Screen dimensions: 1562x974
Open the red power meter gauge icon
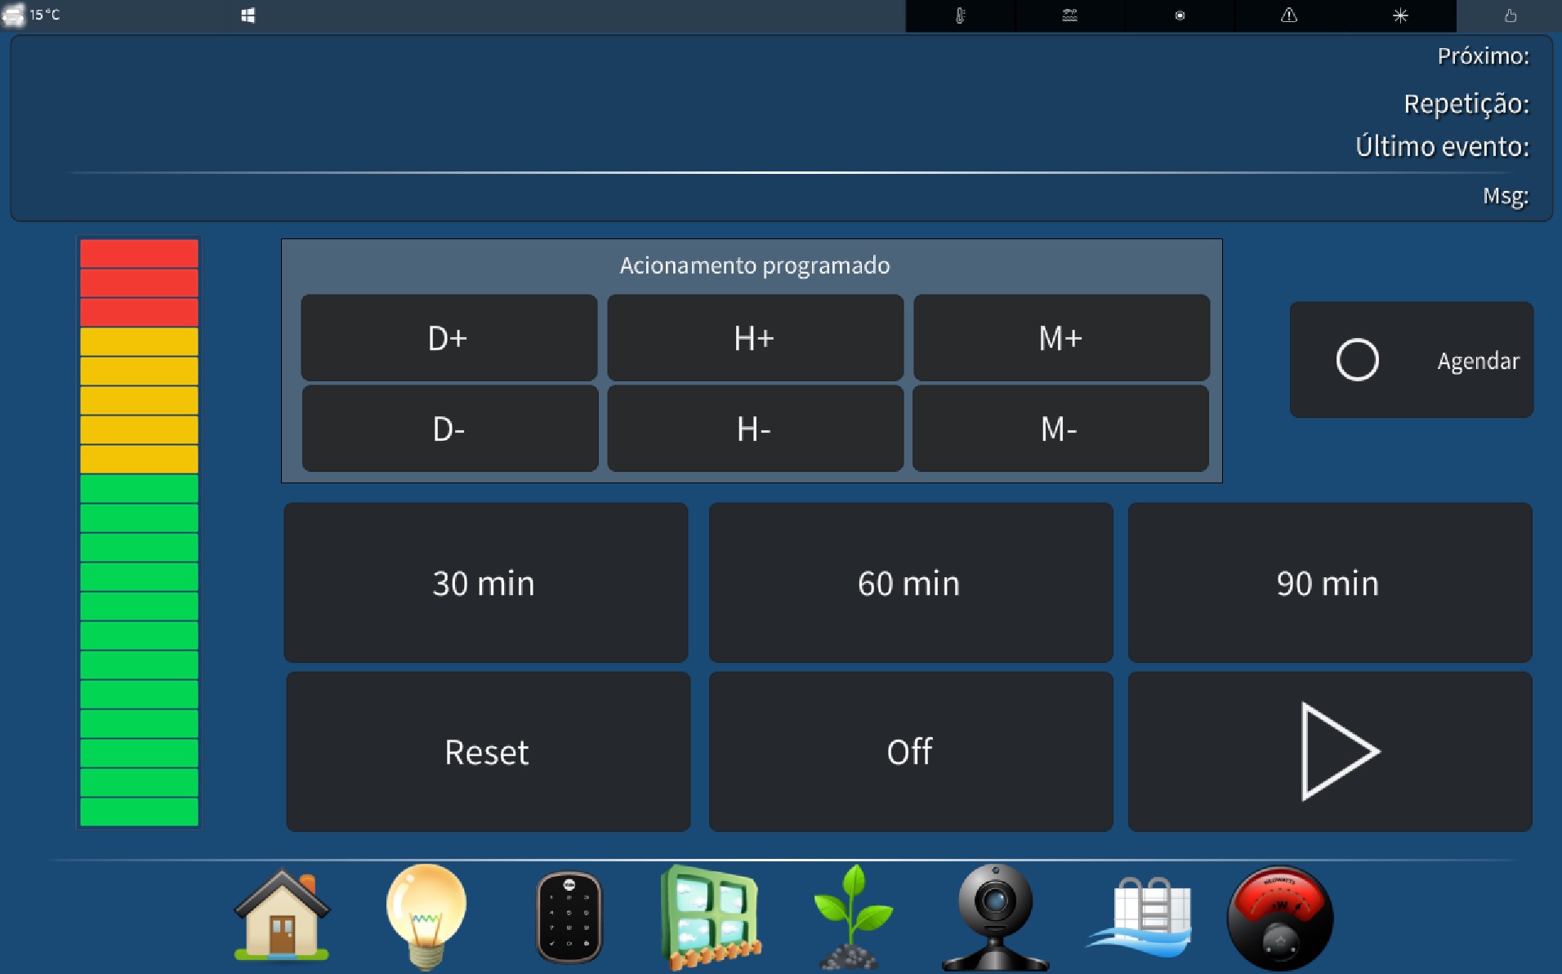point(1279,918)
